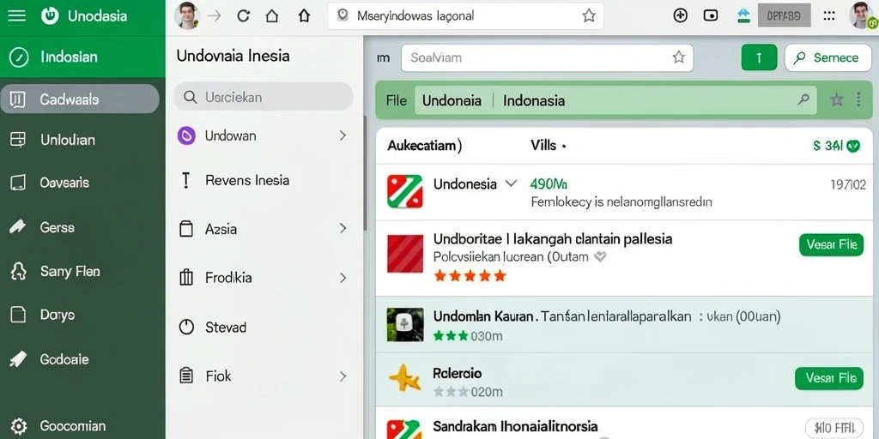Click the Undomlan Kauran thumbnail
This screenshot has width=879, height=439.
click(405, 325)
